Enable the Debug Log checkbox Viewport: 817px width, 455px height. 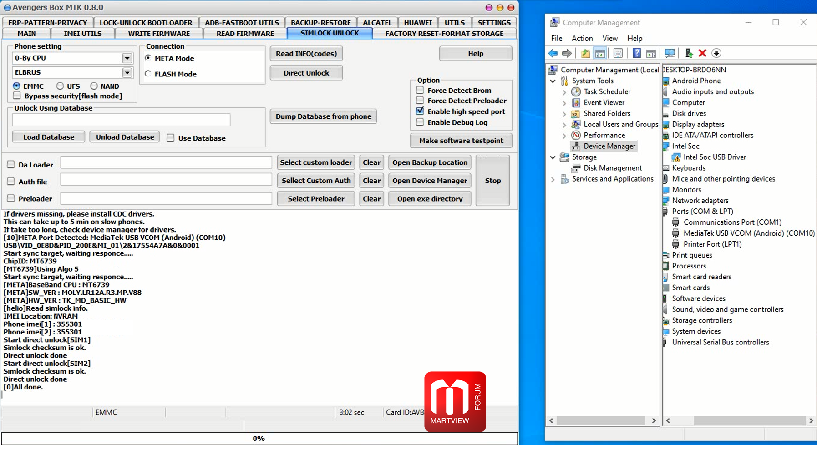point(420,122)
